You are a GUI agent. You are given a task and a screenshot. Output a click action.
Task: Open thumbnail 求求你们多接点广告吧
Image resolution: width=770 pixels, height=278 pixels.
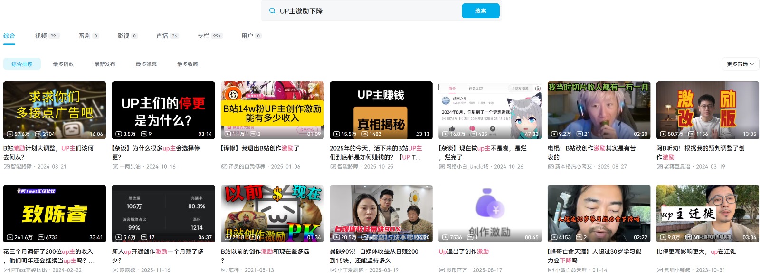click(55, 110)
